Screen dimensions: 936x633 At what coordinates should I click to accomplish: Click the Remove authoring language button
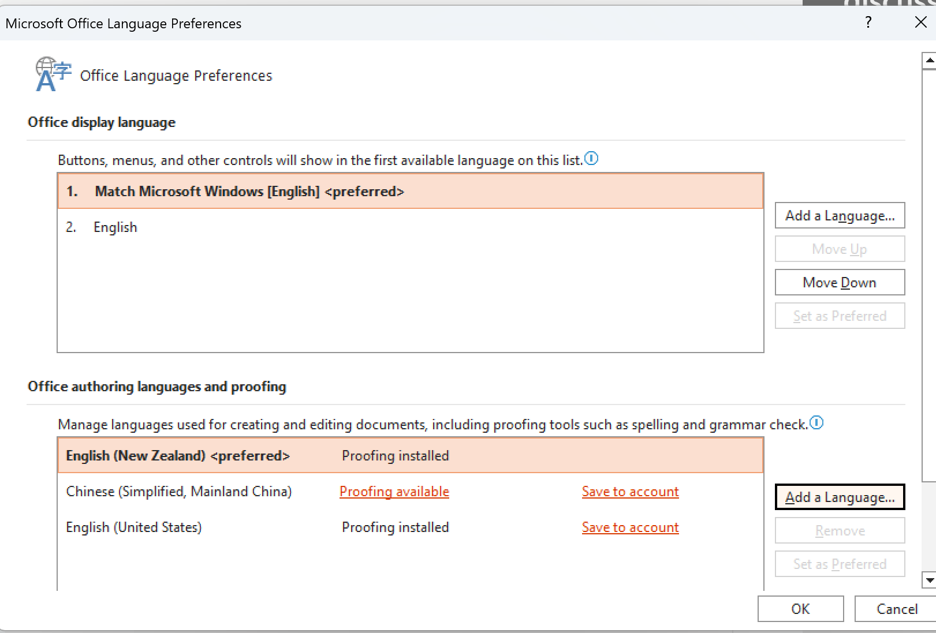[x=840, y=530]
